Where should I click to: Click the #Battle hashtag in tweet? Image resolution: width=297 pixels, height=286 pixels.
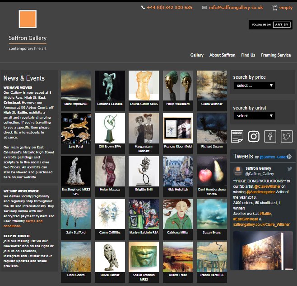click(x=265, y=214)
